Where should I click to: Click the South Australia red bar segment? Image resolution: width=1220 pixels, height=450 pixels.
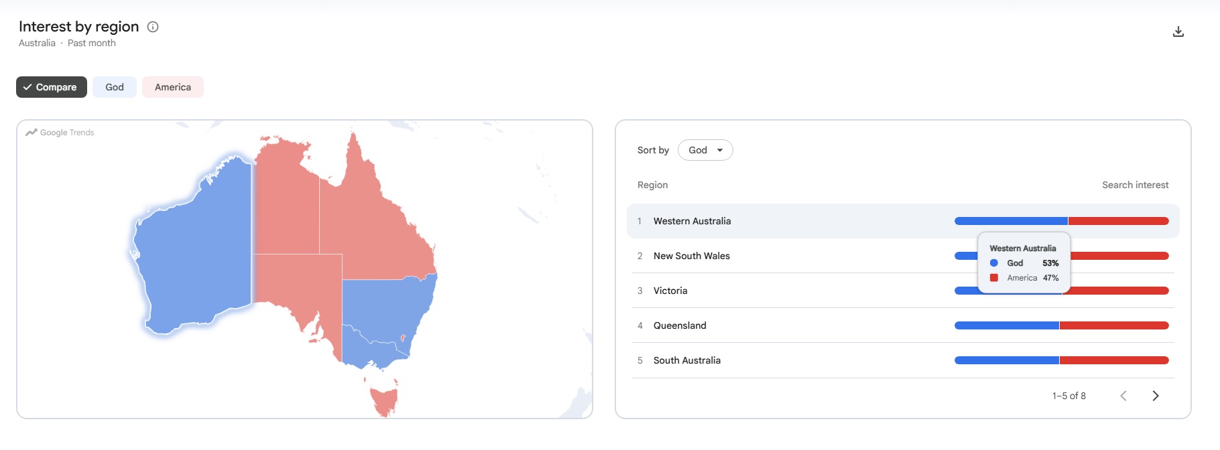coord(1114,360)
